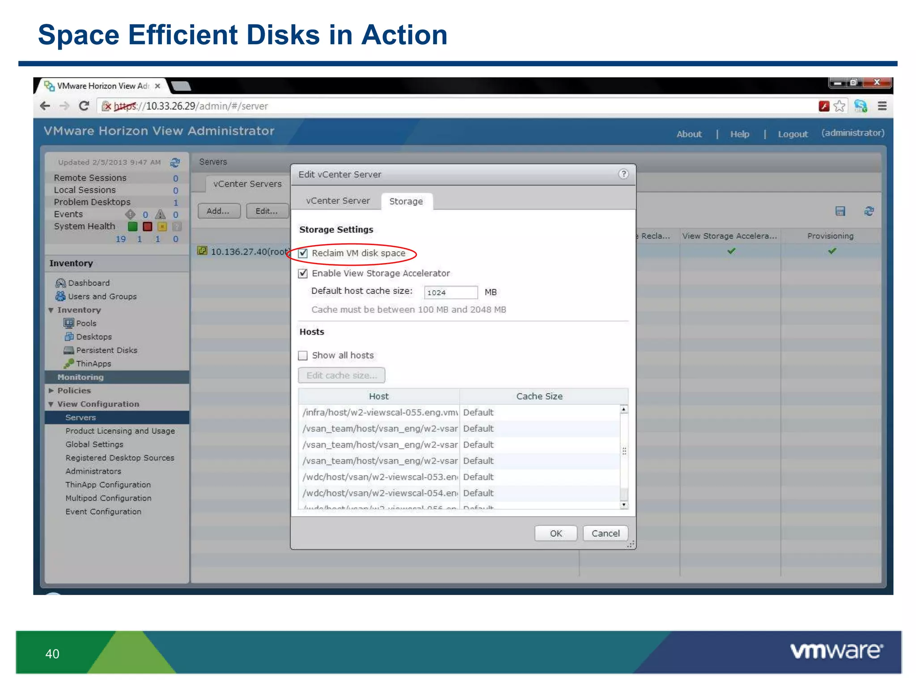Refresh the sidebar updated status icon
Viewport: 916px width, 687px height.
[x=175, y=162]
